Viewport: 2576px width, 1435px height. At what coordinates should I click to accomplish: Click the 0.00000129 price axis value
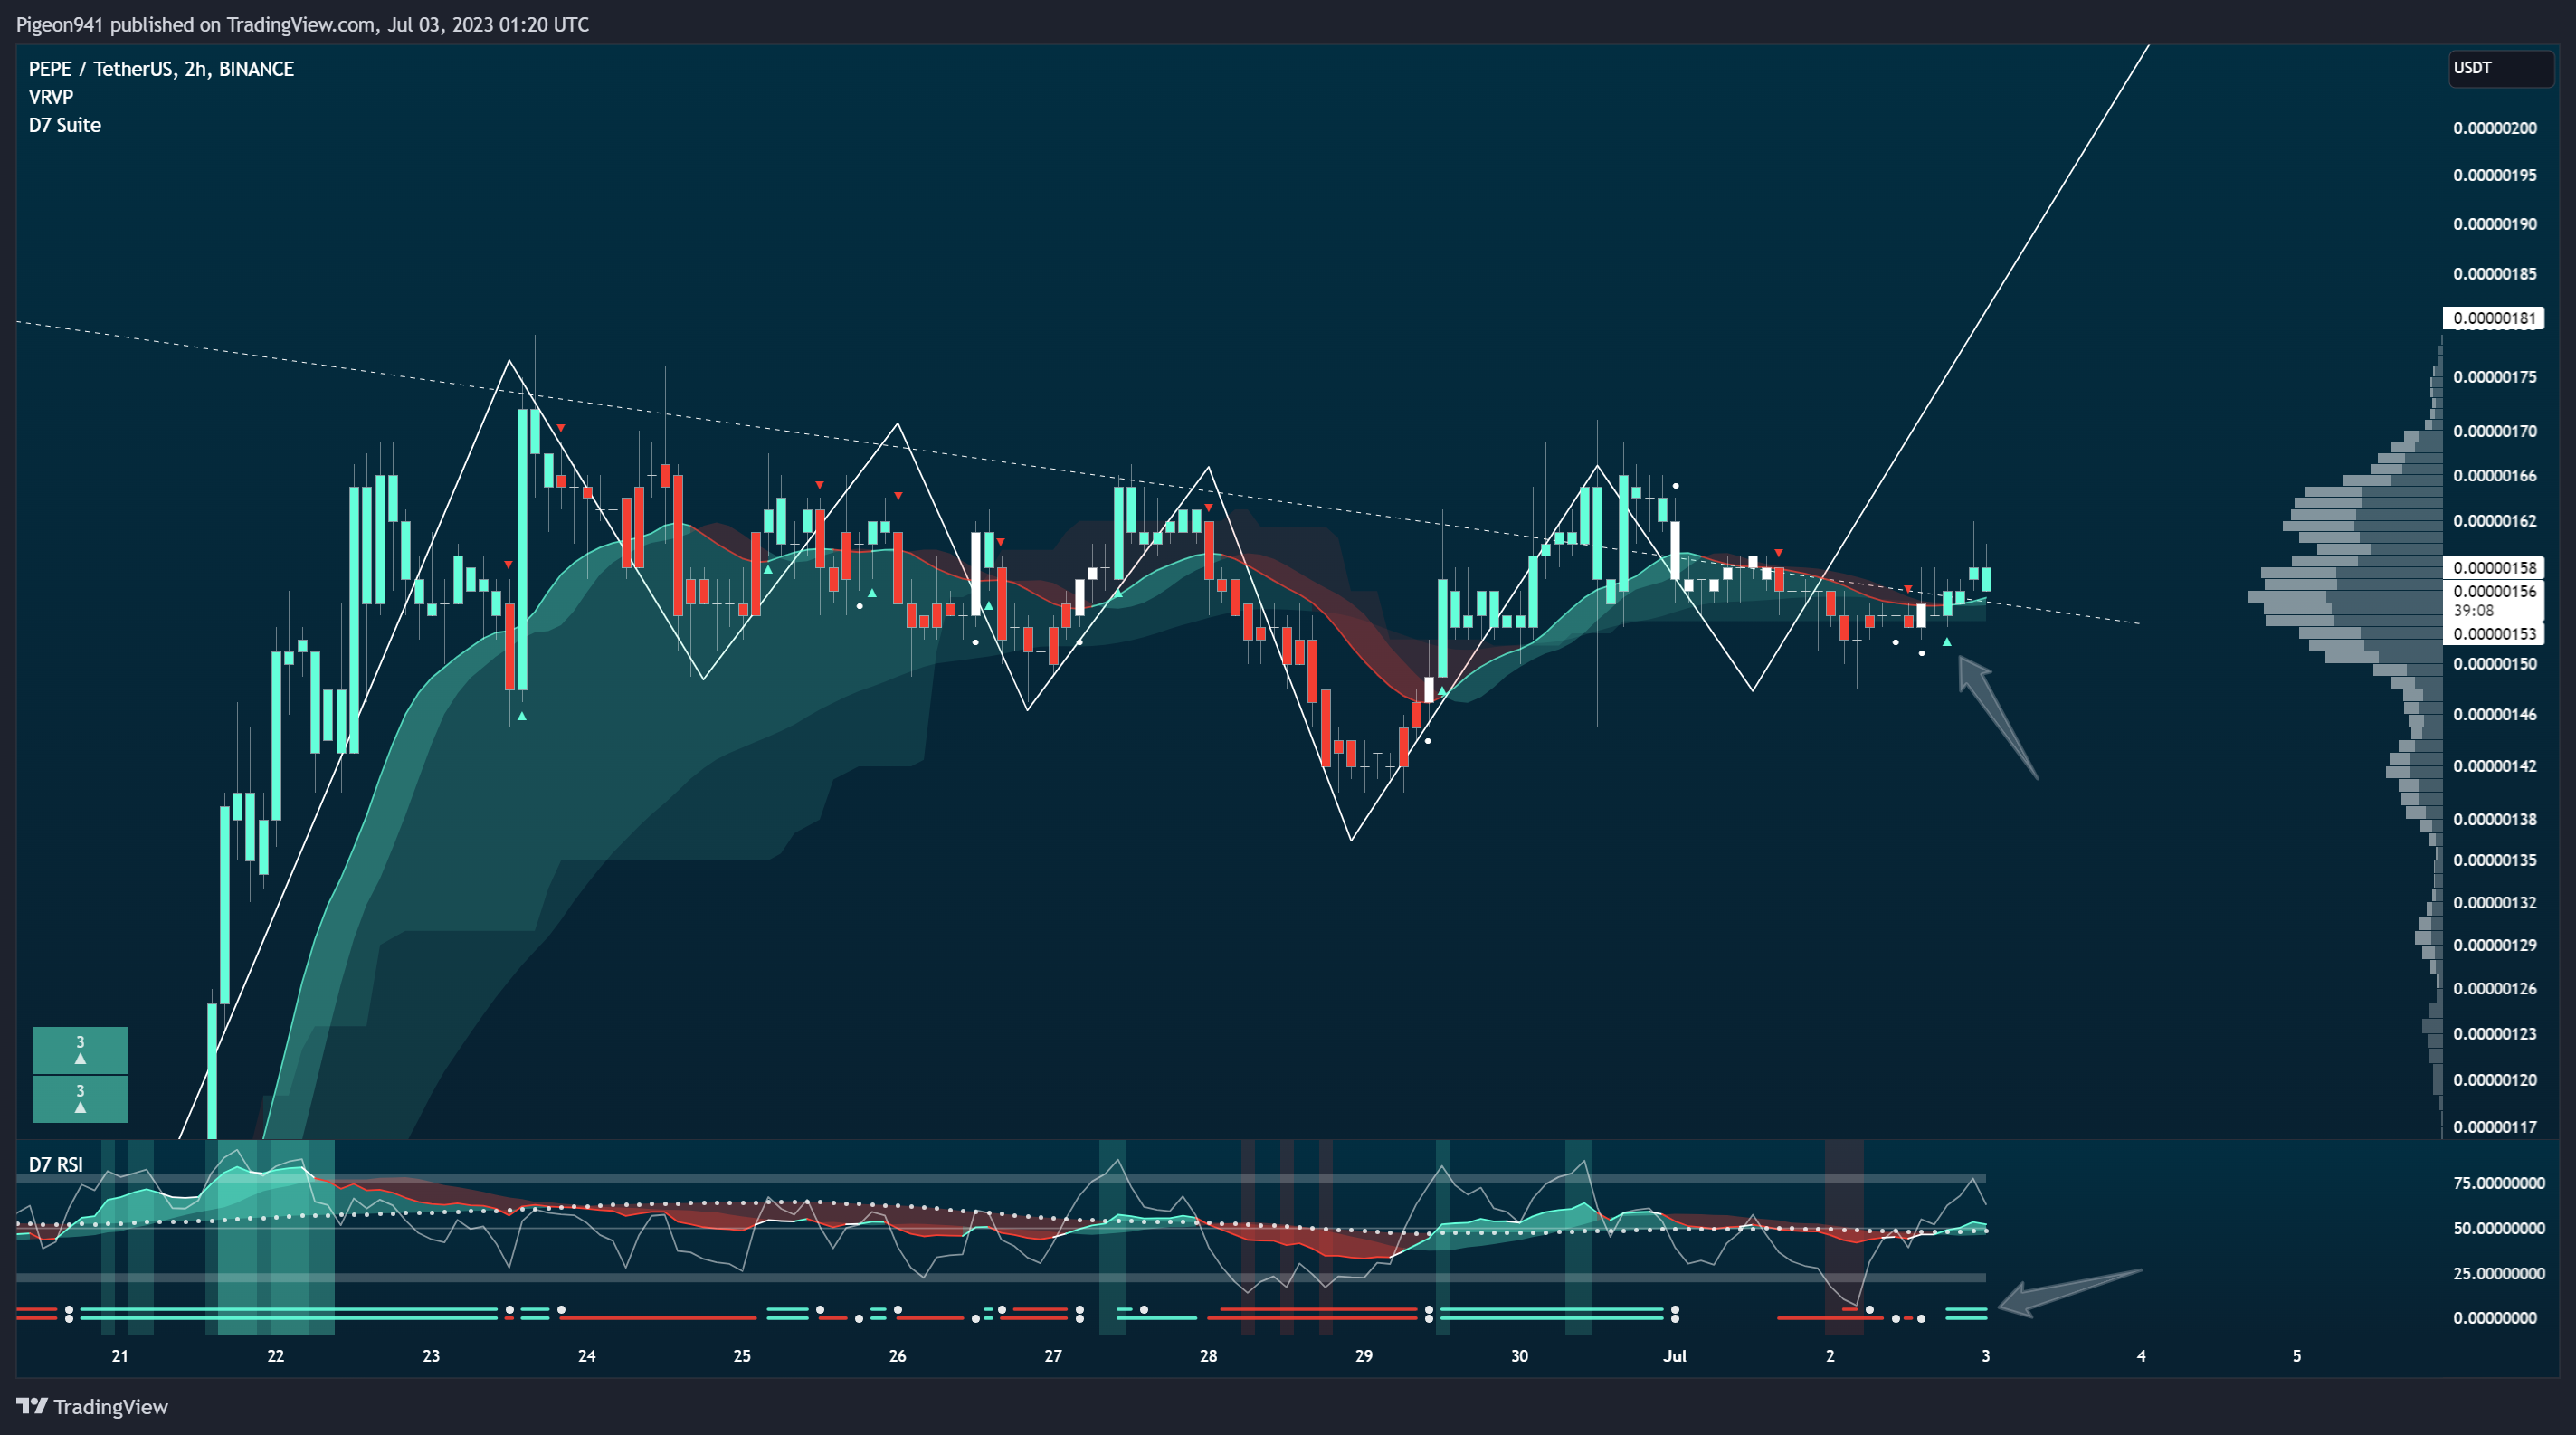click(x=2494, y=945)
